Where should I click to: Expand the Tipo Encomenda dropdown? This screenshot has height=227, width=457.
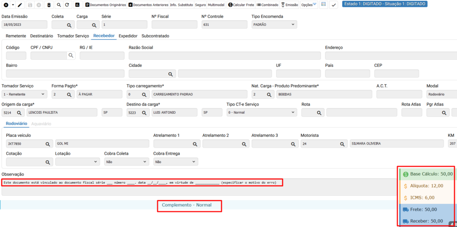[x=274, y=25]
